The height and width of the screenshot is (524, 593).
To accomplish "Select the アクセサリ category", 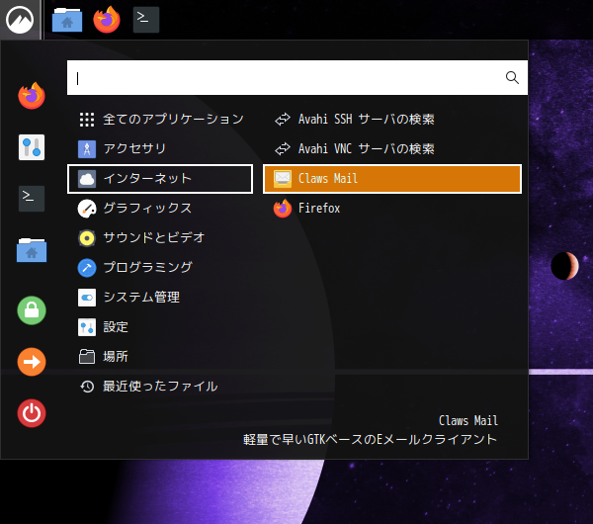I will coord(160,149).
